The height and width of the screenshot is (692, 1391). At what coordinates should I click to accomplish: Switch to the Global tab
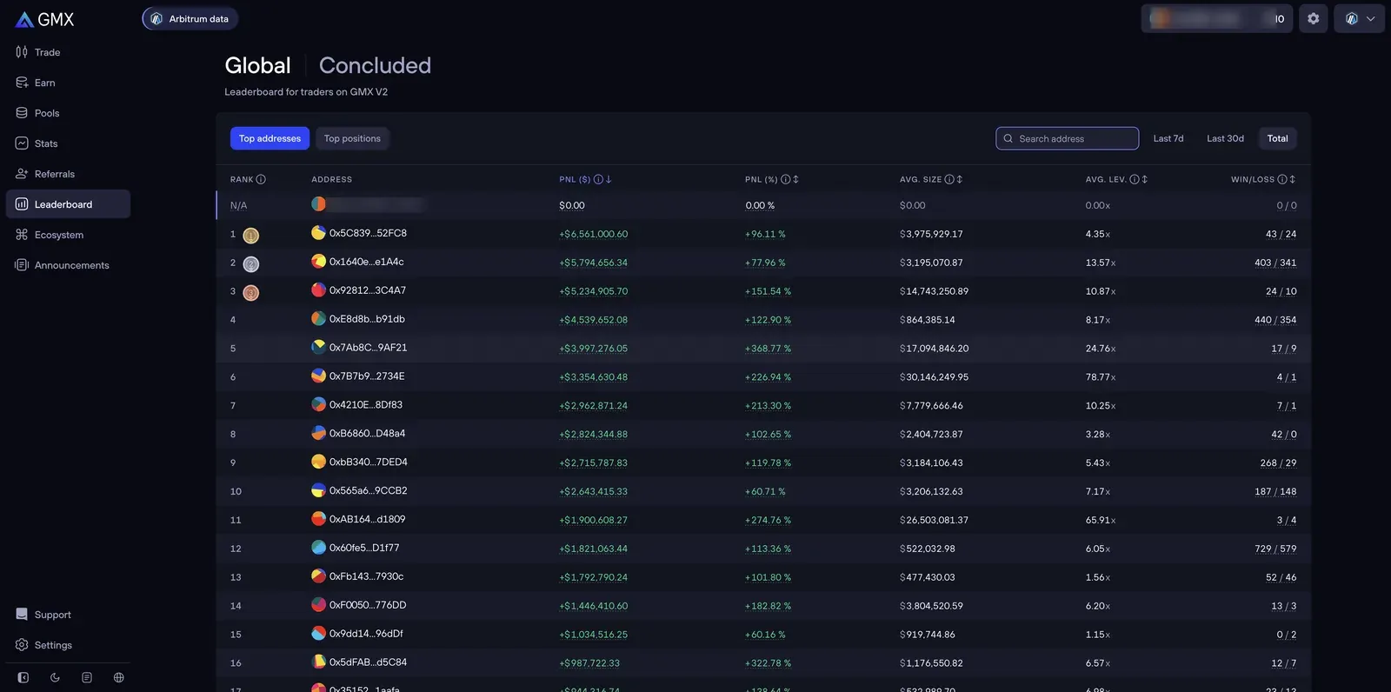click(x=257, y=65)
